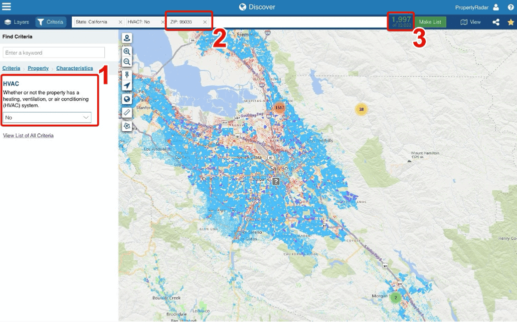The image size is (517, 322).
Task: Select the ruler measure tool
Action: (127, 113)
